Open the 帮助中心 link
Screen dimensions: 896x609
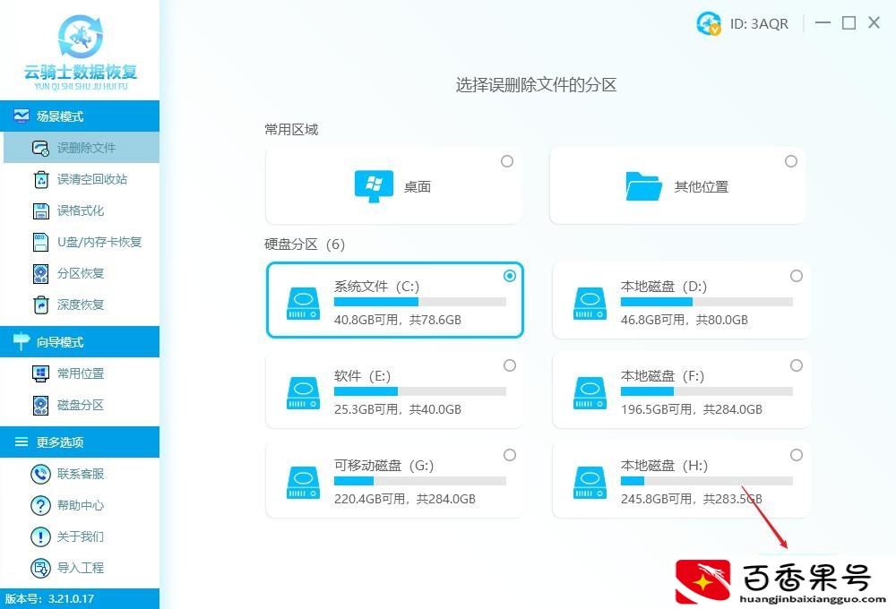click(80, 505)
